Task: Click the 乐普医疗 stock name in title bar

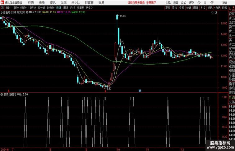Action: pos(151,2)
